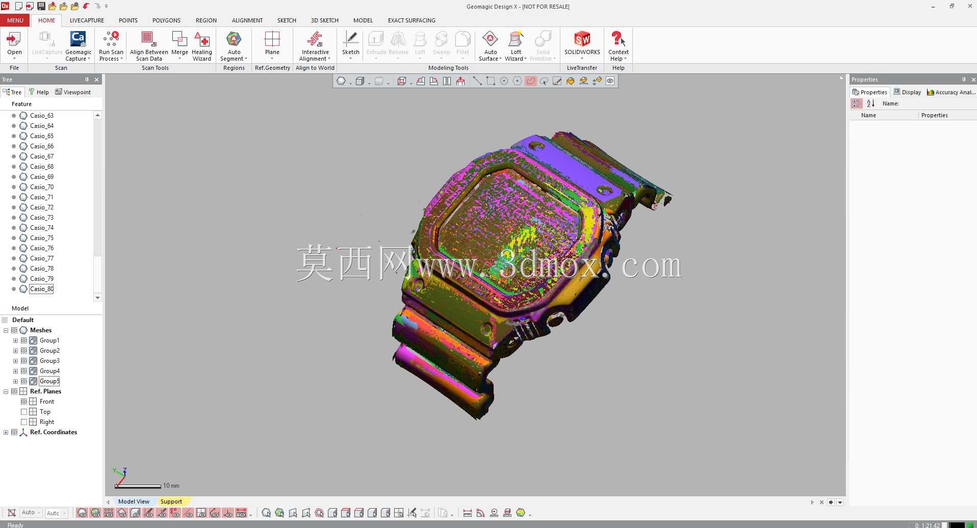Expand the Group1 mesh node
The width and height of the screenshot is (977, 528).
coord(15,340)
